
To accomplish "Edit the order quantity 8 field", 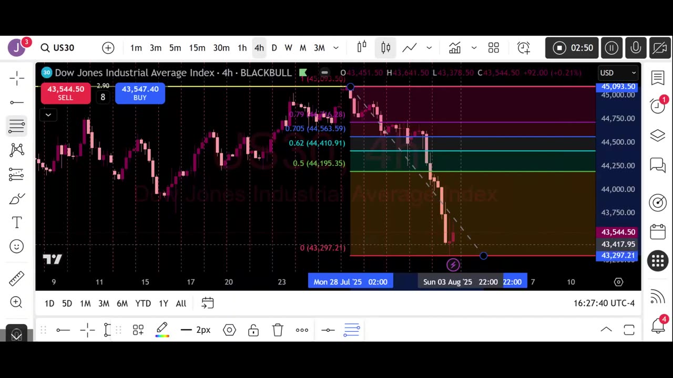I will tap(103, 97).
